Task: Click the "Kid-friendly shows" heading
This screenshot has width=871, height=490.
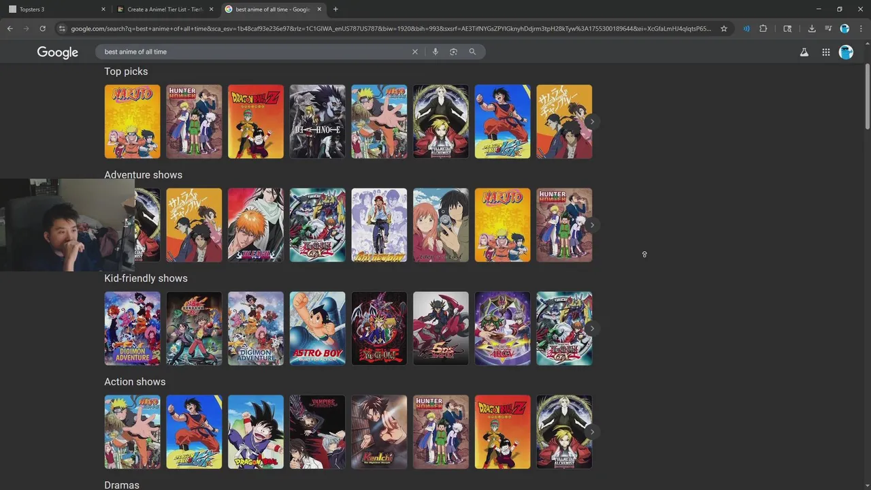Action: pos(146,278)
